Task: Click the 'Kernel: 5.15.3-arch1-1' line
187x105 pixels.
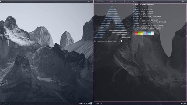Action: (142, 10)
